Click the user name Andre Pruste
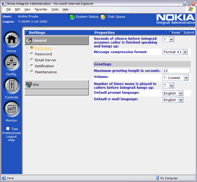This screenshot has width=197, height=182. (28, 16)
